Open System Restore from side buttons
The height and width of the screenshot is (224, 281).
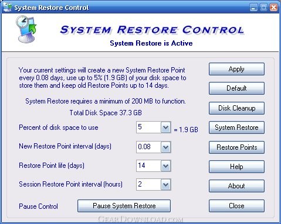coord(236,127)
